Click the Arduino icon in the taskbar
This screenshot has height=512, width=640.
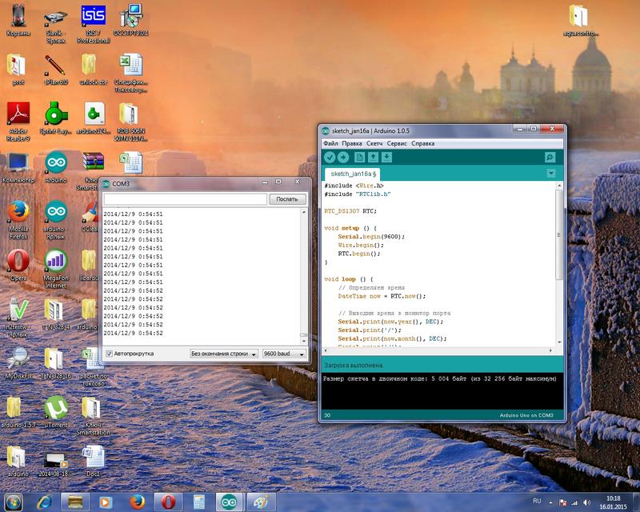228,501
